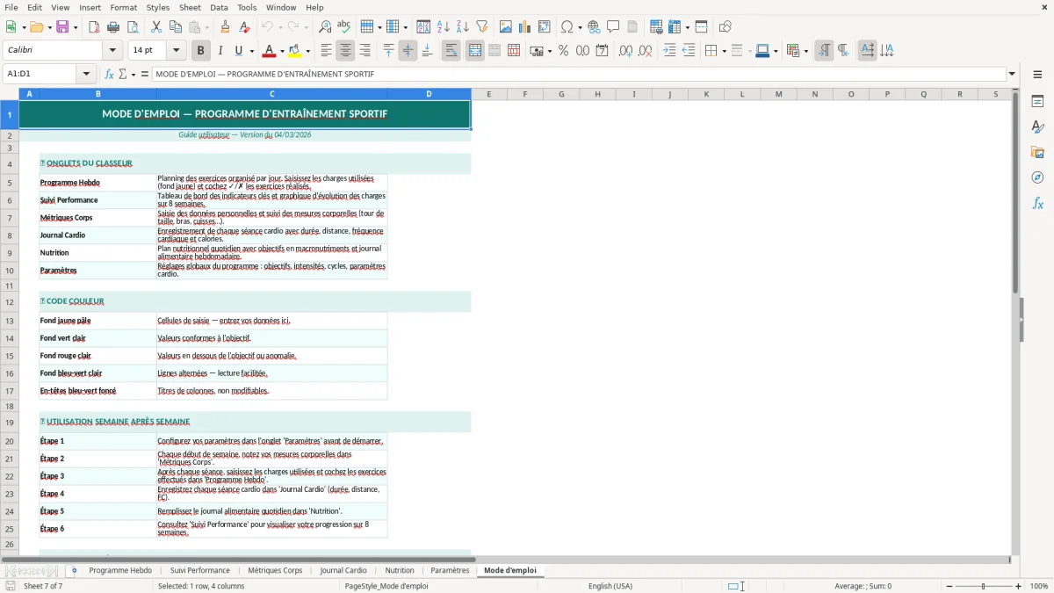The height and width of the screenshot is (593, 1054).
Task: Click the Print icon
Action: pos(113,27)
